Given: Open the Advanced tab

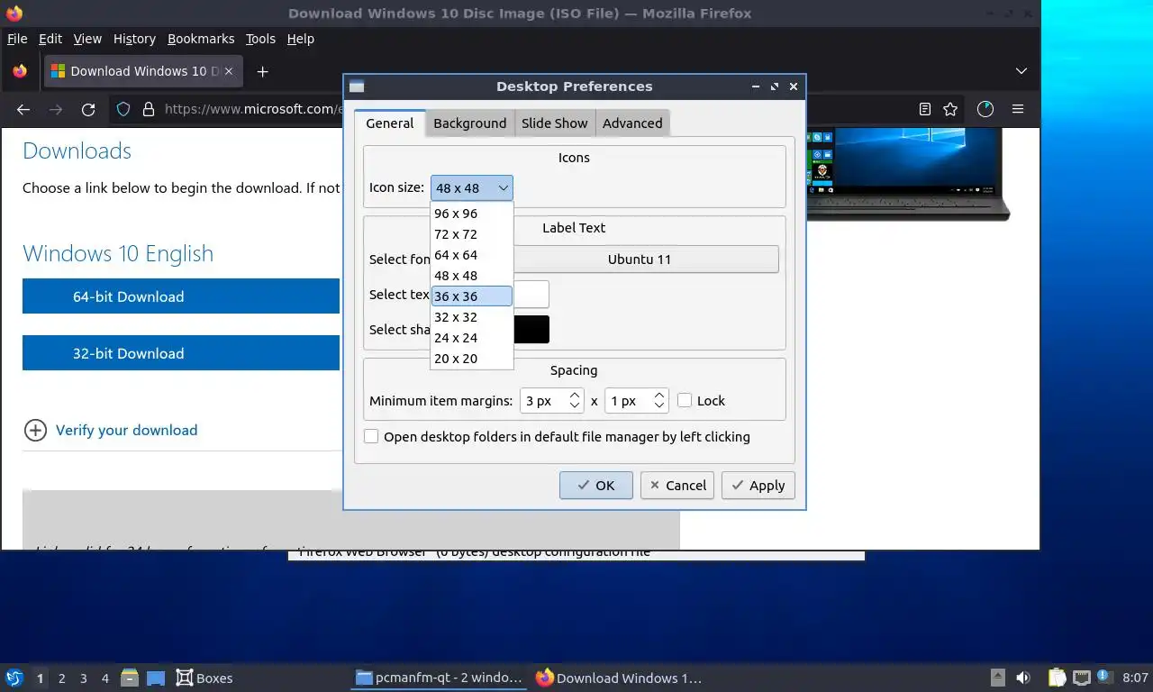Looking at the screenshot, I should tap(632, 123).
